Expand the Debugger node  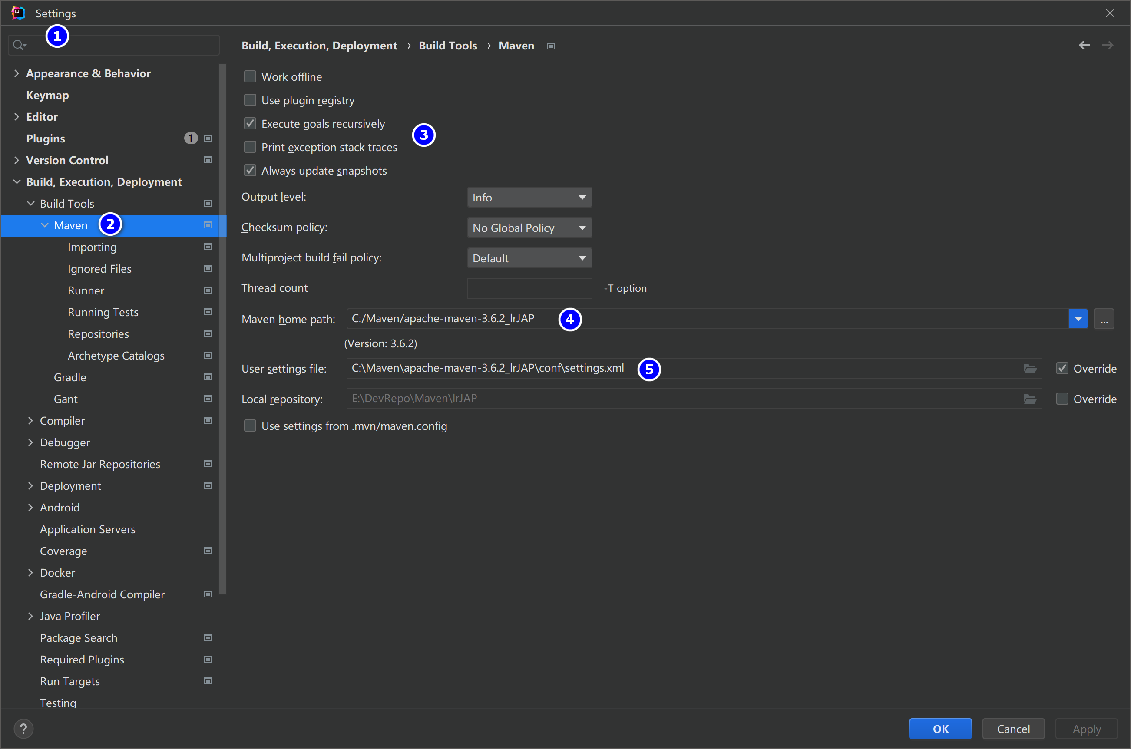coord(30,442)
